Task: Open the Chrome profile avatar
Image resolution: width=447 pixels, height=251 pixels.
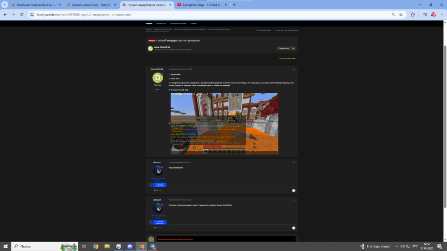Action: coord(433,15)
